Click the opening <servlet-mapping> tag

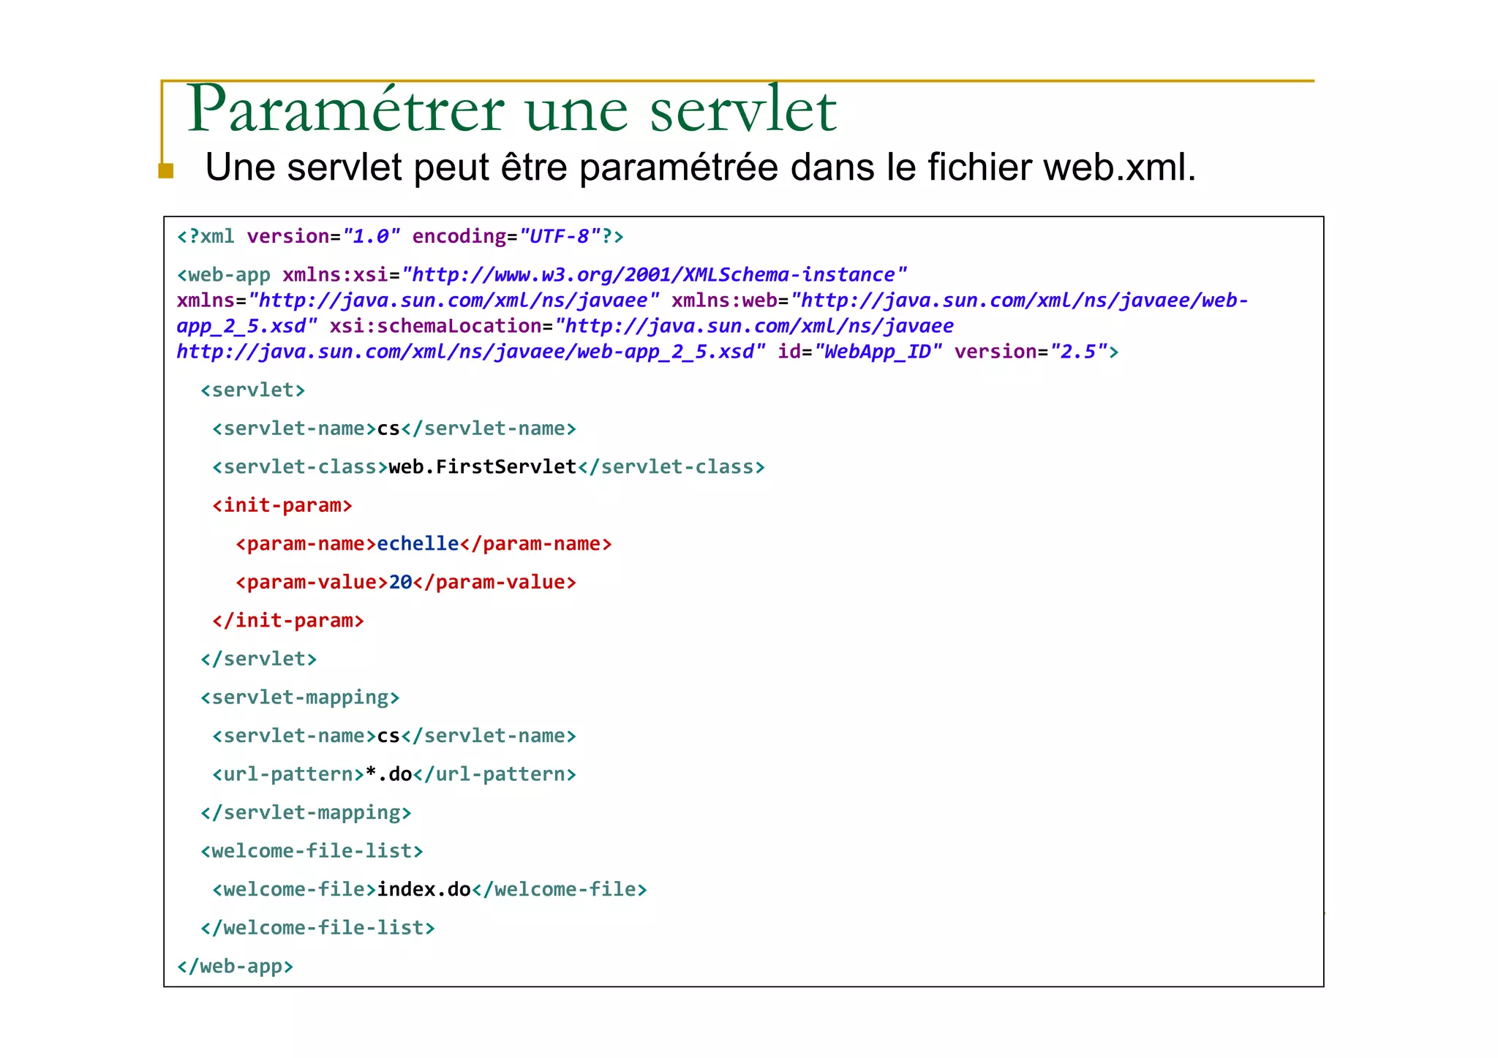pyautogui.click(x=300, y=698)
